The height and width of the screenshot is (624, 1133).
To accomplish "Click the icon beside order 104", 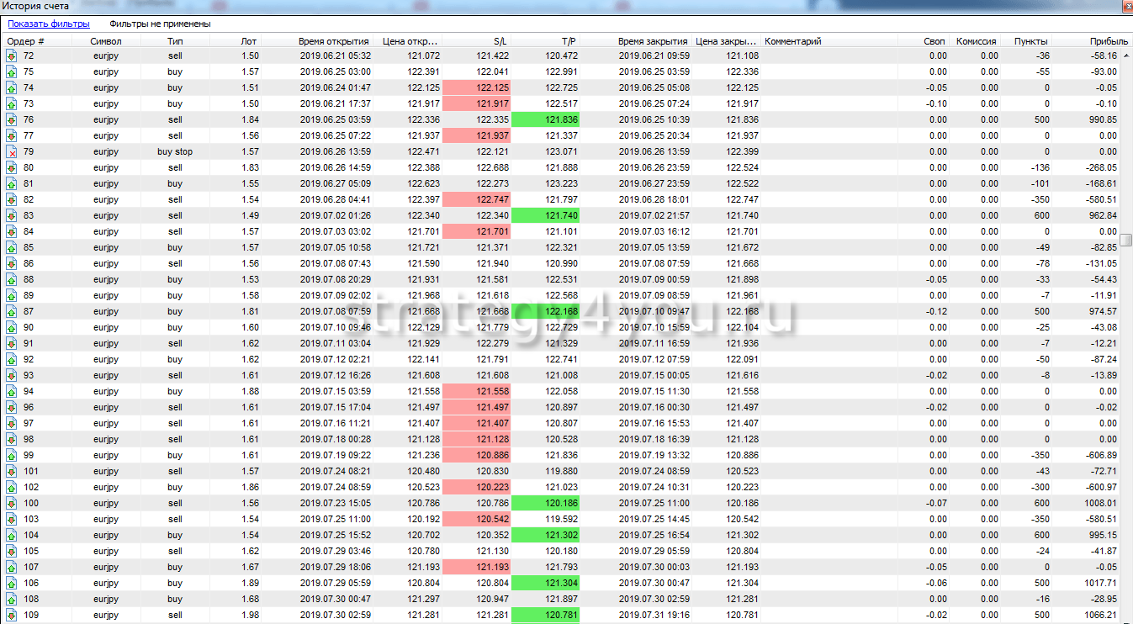I will (12, 535).
